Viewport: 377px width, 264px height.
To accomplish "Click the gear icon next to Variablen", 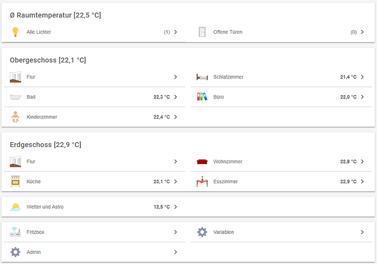I will tap(202, 232).
